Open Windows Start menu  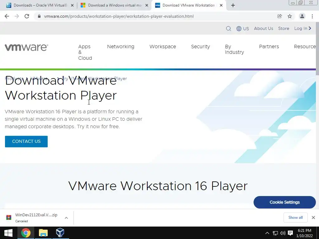pyautogui.click(x=8, y=233)
